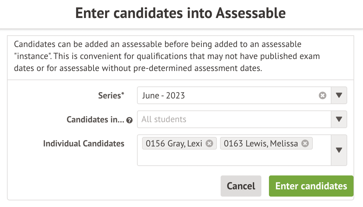
Task: Select the 0156 Gray, Lexi tag text
Action: pos(174,144)
